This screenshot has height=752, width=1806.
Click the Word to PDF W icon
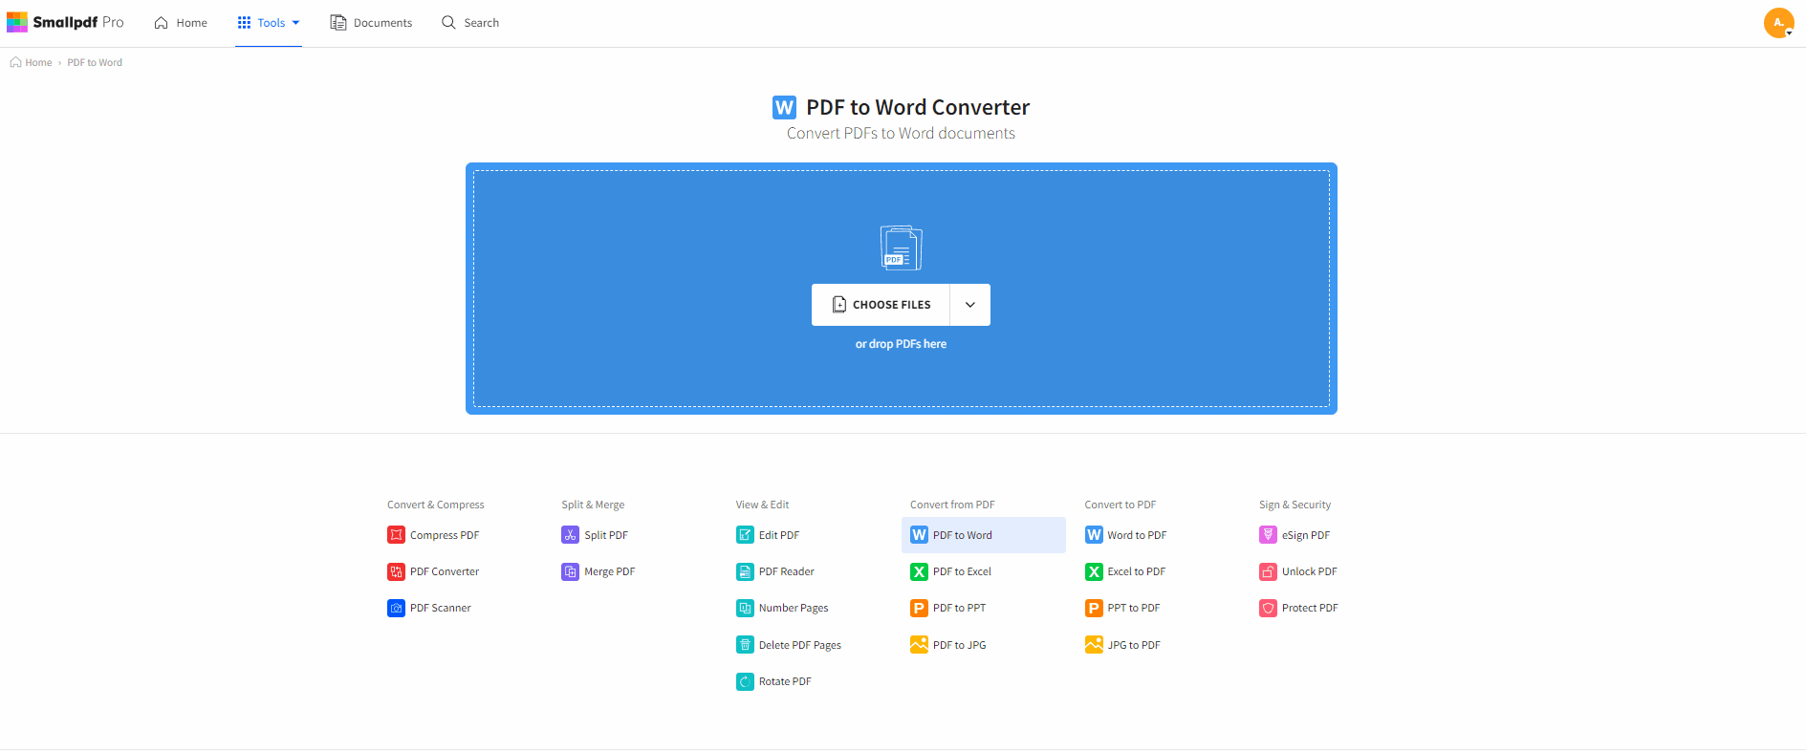[1094, 535]
